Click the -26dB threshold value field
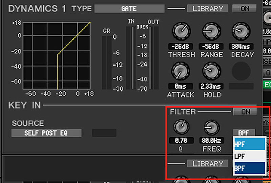271x183 pixels. click(x=181, y=47)
